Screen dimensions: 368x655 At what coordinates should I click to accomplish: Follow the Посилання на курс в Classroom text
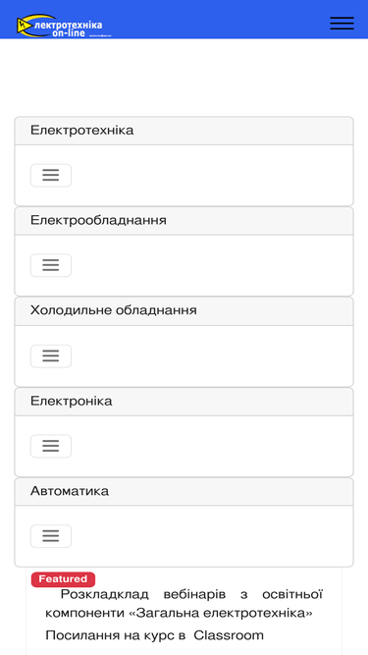[154, 635]
